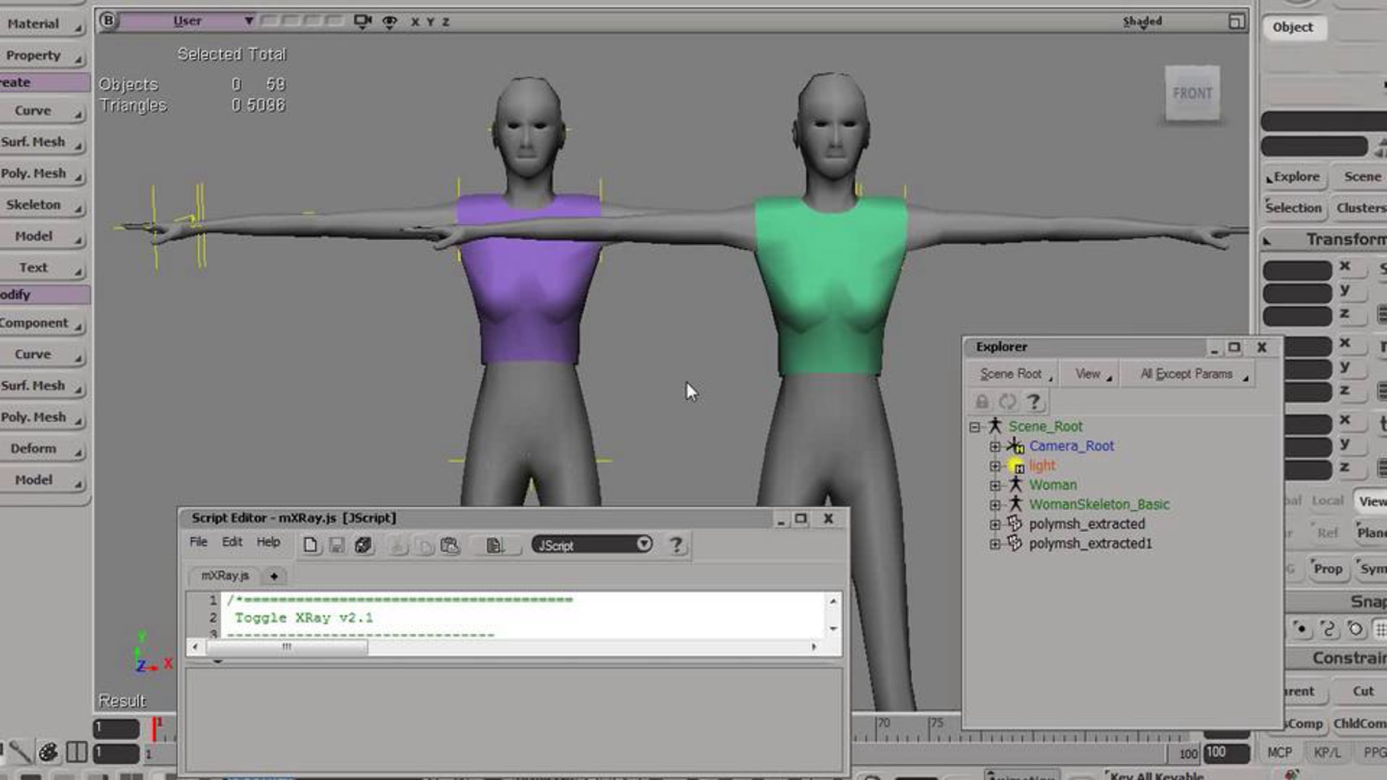The height and width of the screenshot is (780, 1387).
Task: Toggle View transform mode button
Action: click(1372, 501)
